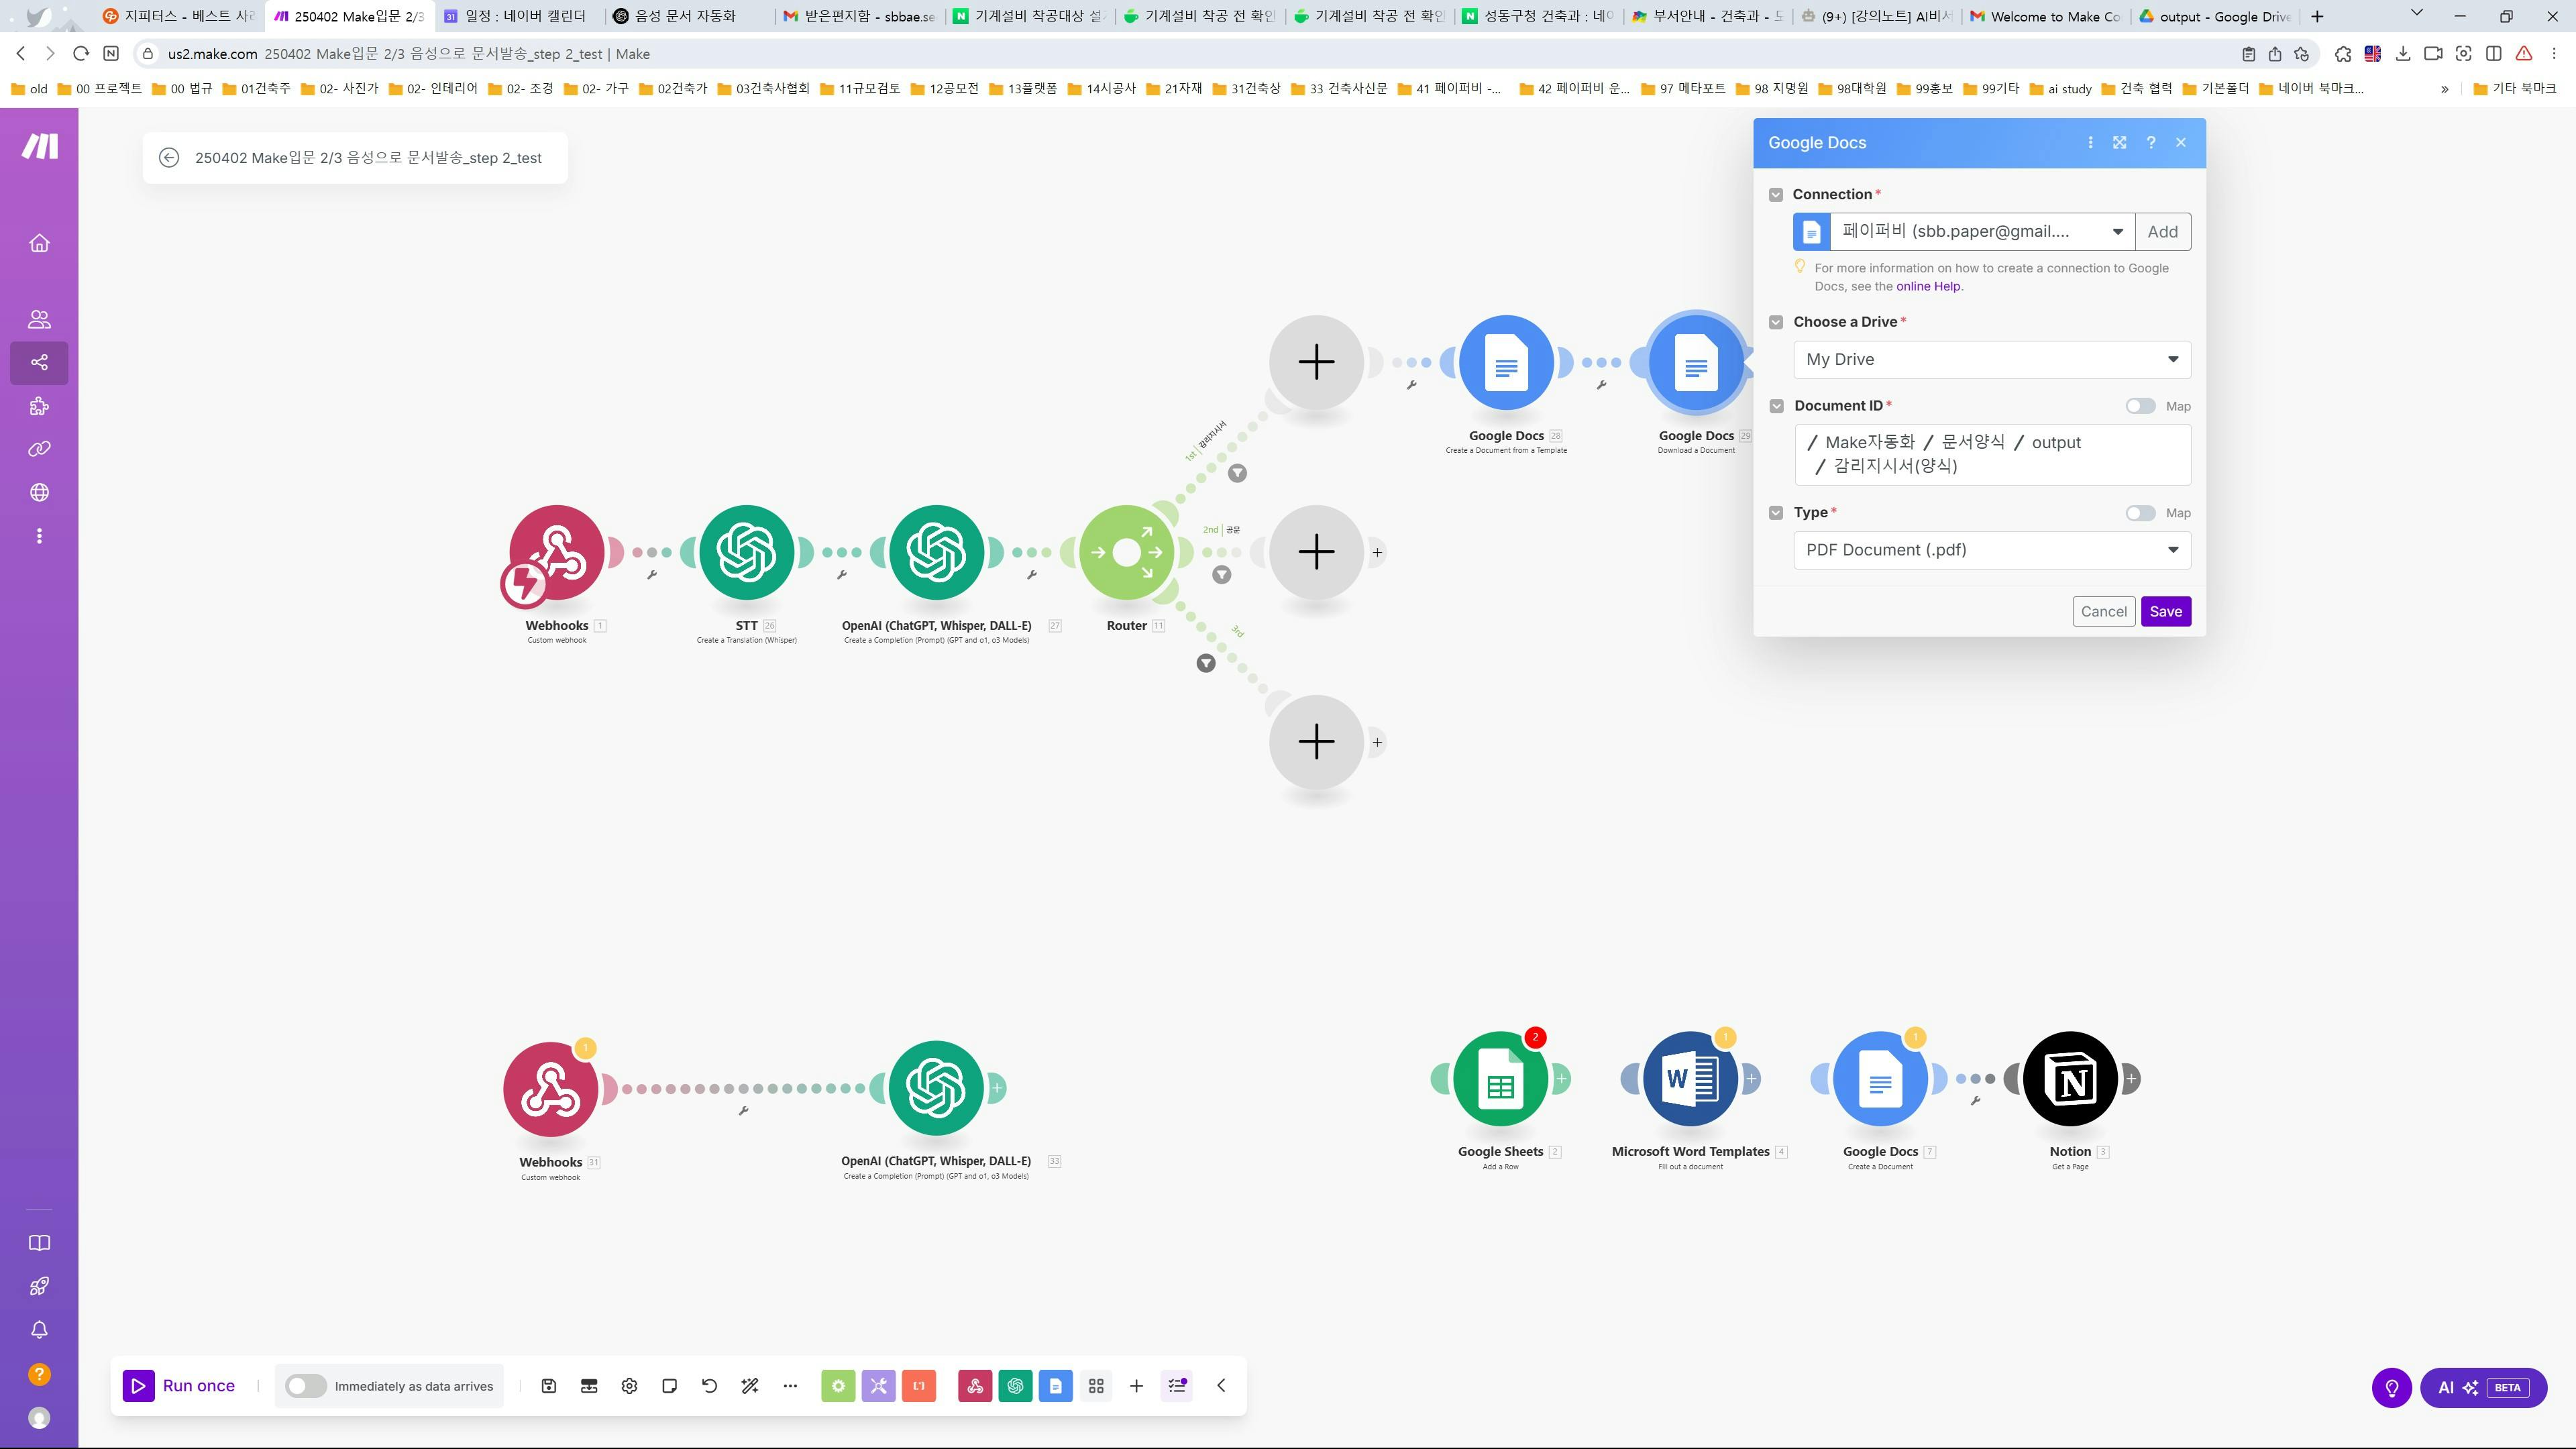Click the auto-align magic wand icon
This screenshot has height=1449, width=2576.
pyautogui.click(x=750, y=1386)
